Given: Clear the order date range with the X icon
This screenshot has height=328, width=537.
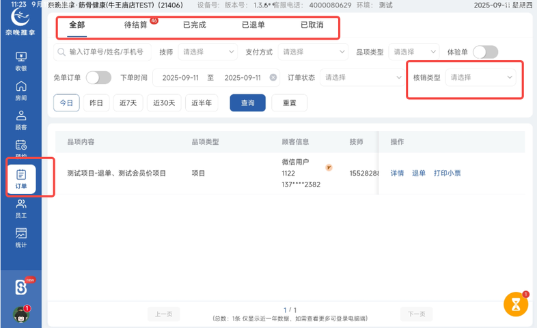Looking at the screenshot, I should (273, 77).
